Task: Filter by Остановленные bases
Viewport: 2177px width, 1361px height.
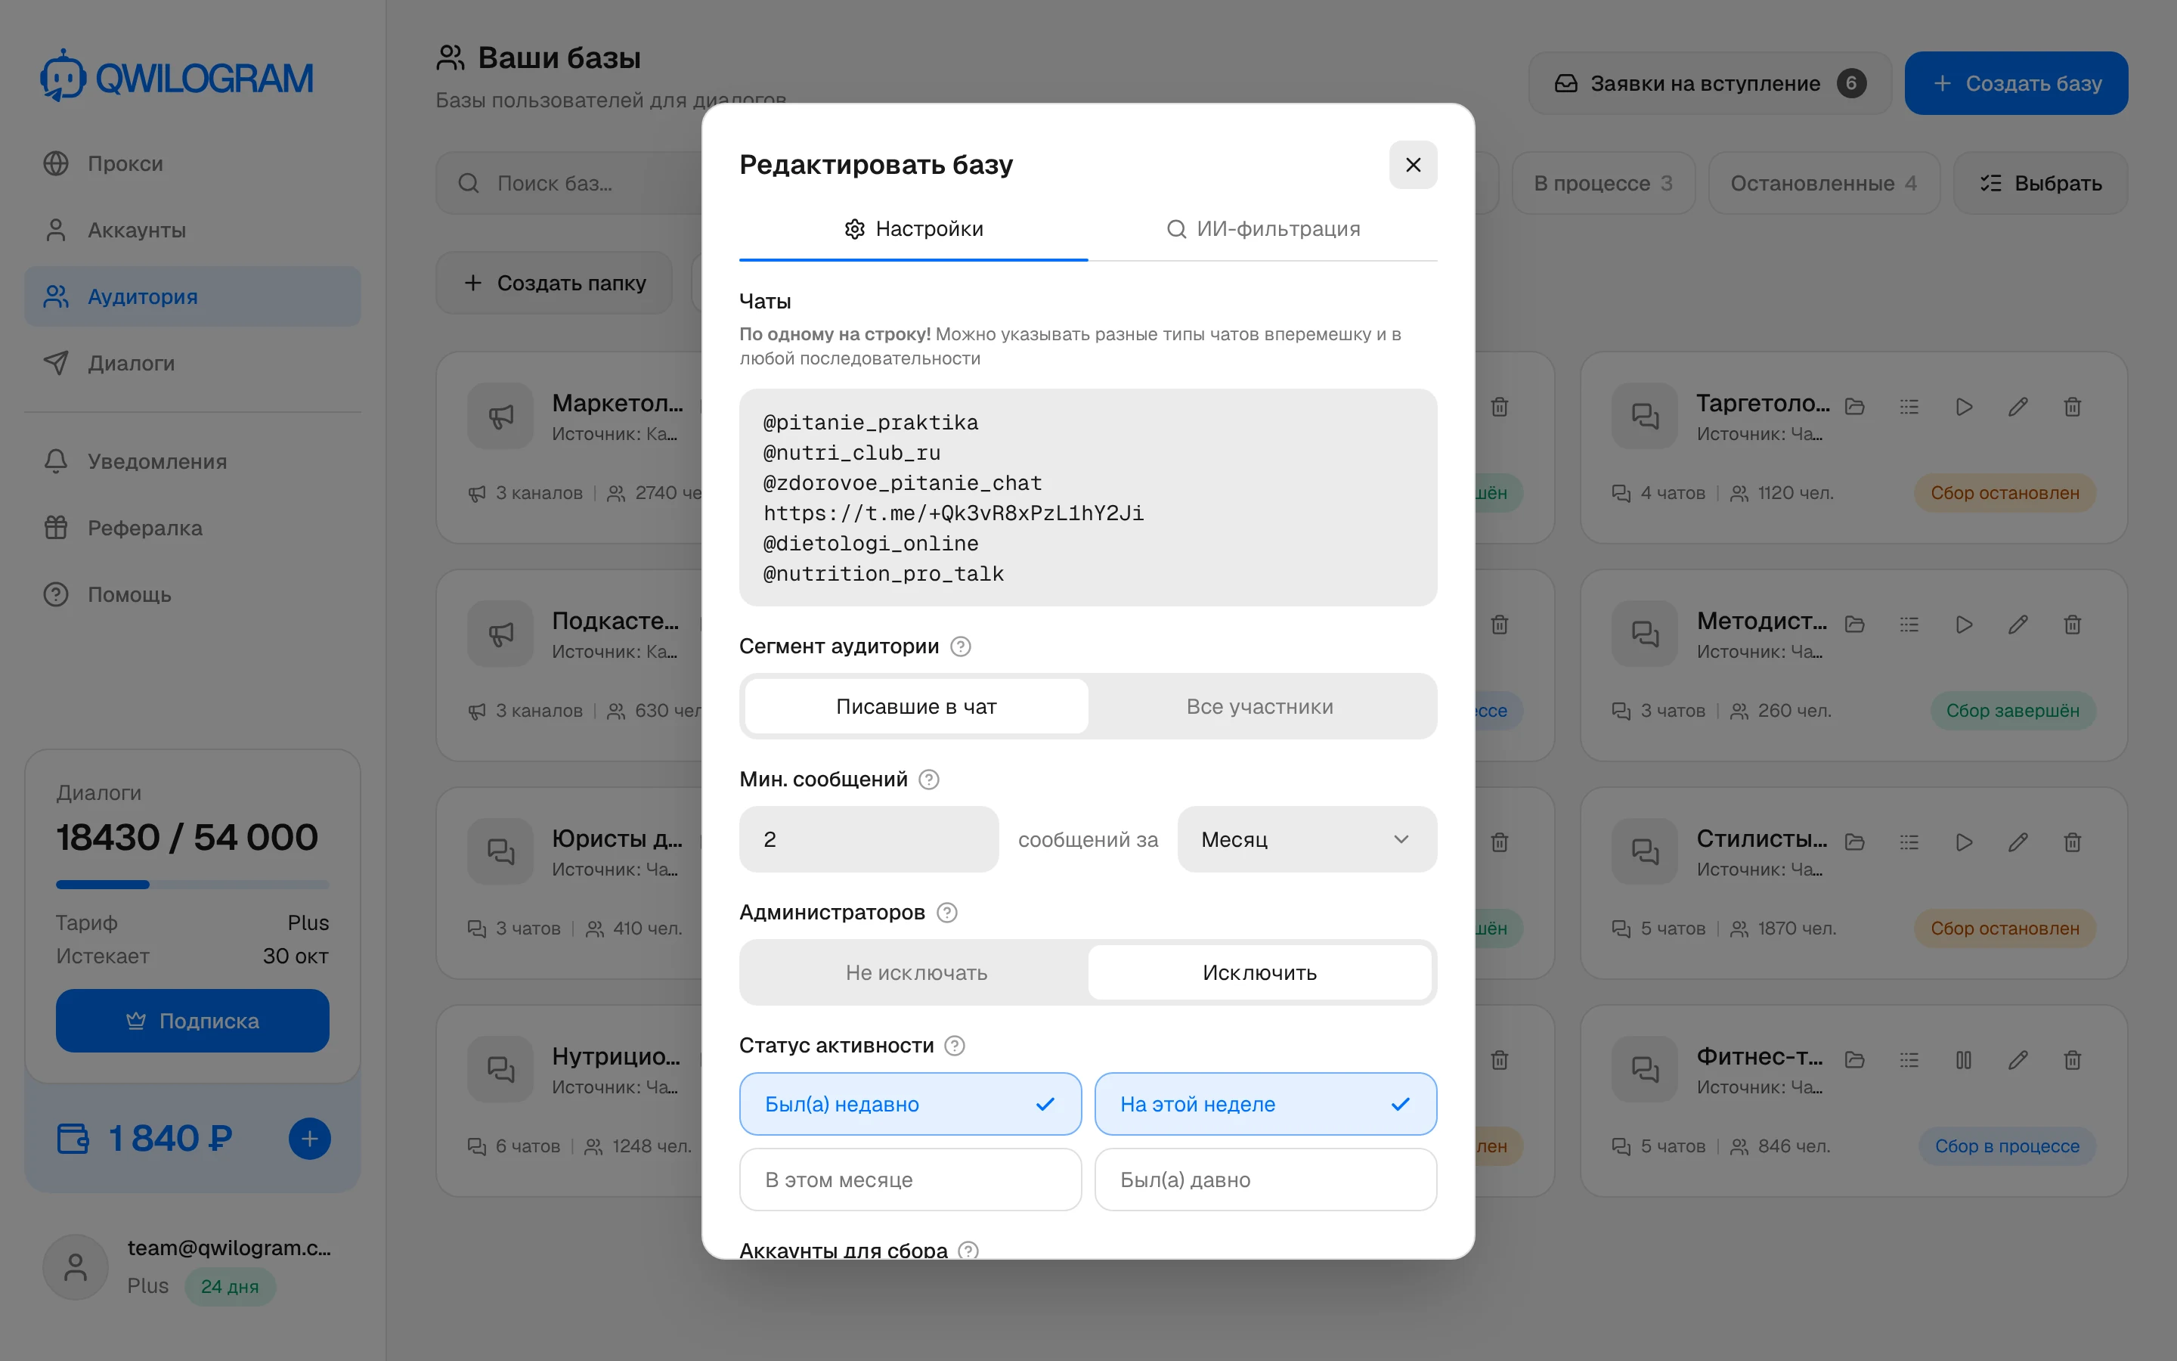Action: point(1823,184)
